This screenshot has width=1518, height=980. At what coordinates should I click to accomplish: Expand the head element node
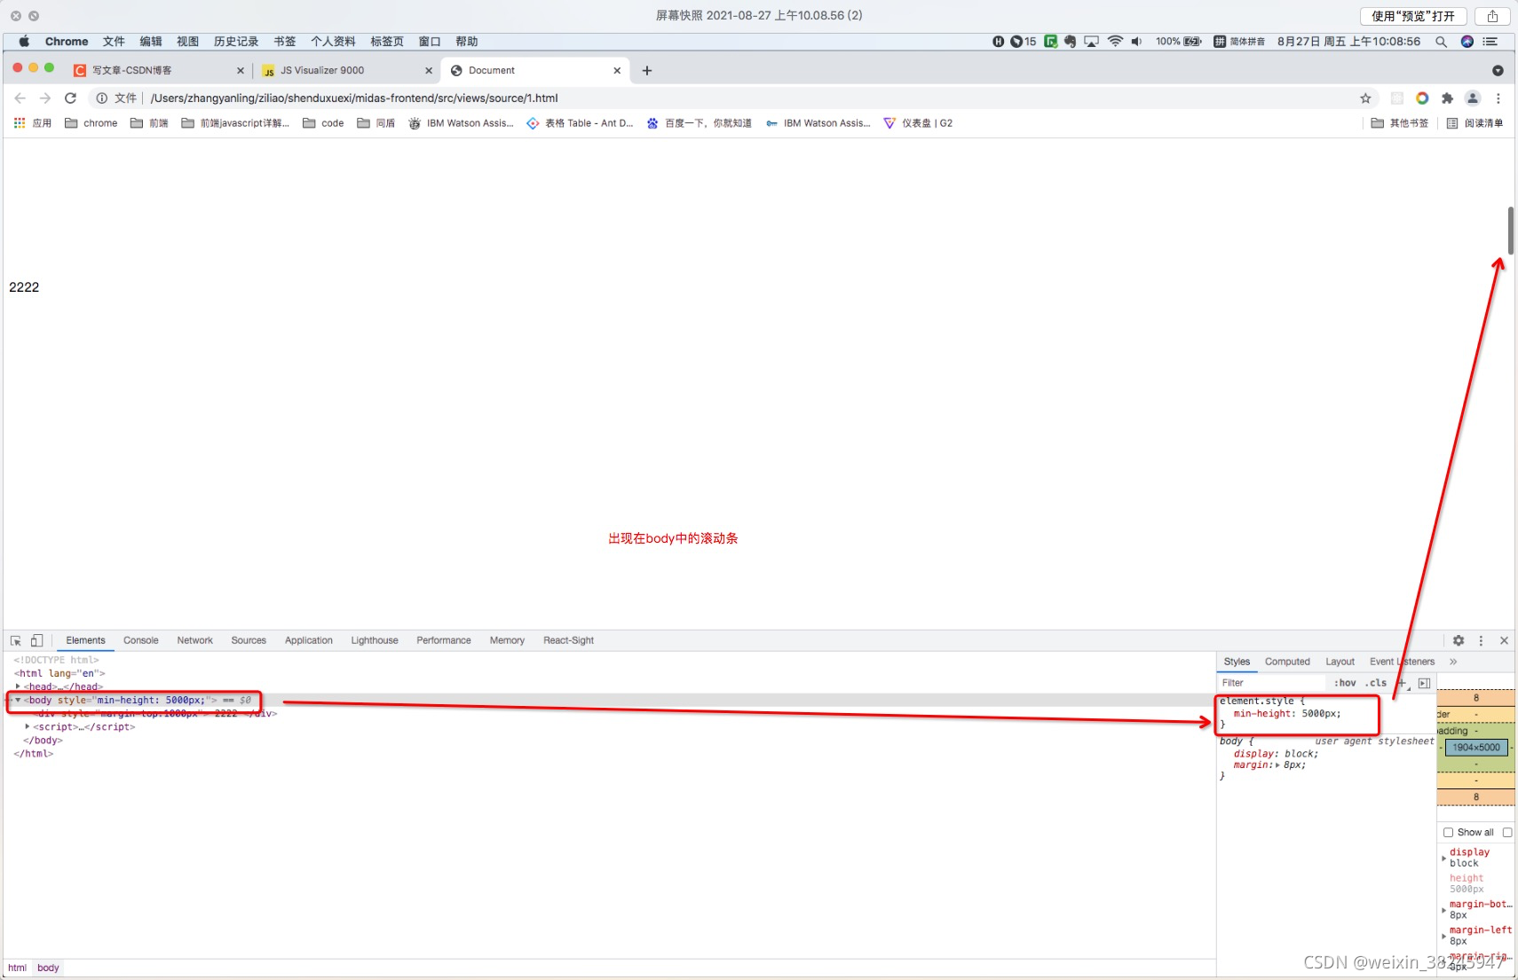(x=18, y=686)
